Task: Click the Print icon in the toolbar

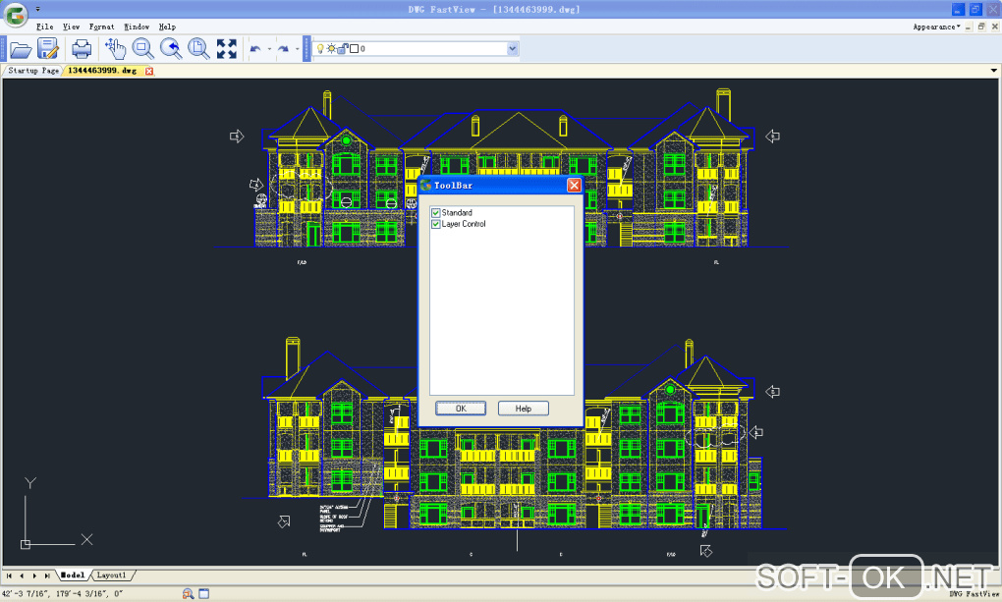Action: 82,49
